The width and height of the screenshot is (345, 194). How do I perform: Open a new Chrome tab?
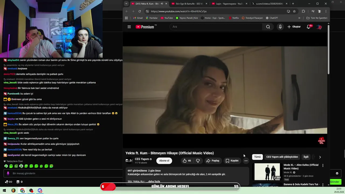(293, 4)
